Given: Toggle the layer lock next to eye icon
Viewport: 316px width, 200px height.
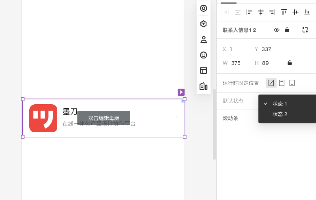Looking at the screenshot, I should click(x=287, y=30).
